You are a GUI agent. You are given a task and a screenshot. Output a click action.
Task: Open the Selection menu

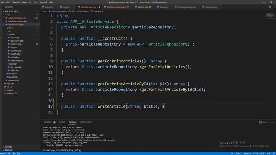[x=16, y=2]
